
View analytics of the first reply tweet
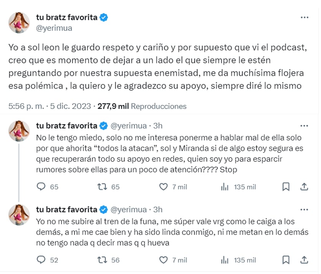225,187
